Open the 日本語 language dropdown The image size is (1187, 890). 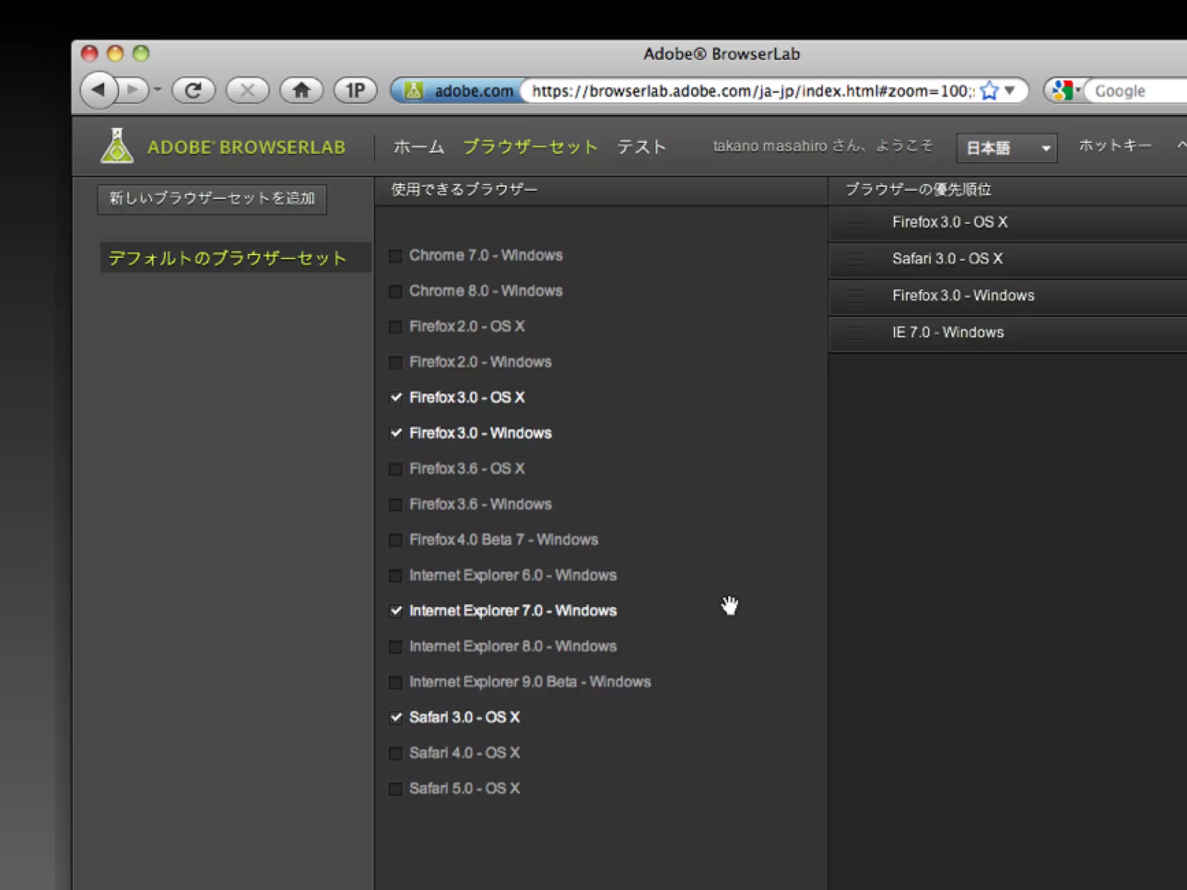pos(1006,148)
